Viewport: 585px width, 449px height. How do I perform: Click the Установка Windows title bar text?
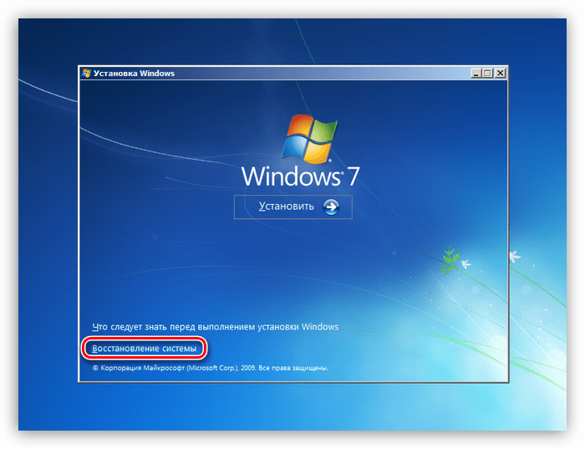[134, 73]
